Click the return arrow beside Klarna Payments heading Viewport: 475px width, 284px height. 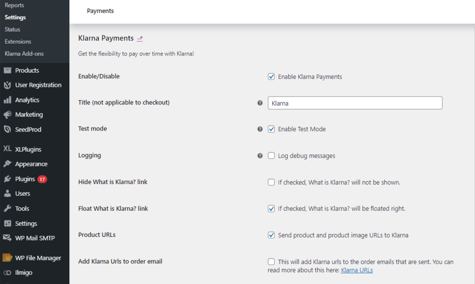pos(140,39)
